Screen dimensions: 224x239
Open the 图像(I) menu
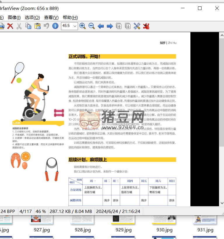[14, 18]
